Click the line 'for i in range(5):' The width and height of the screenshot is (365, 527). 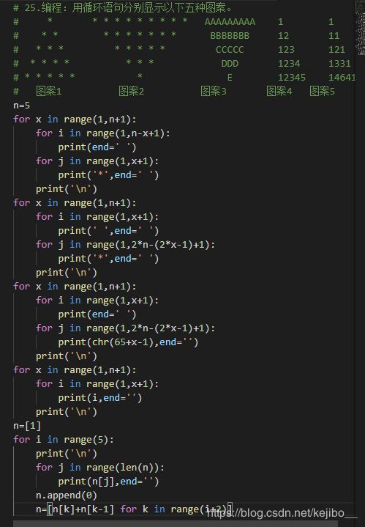[x=64, y=440]
